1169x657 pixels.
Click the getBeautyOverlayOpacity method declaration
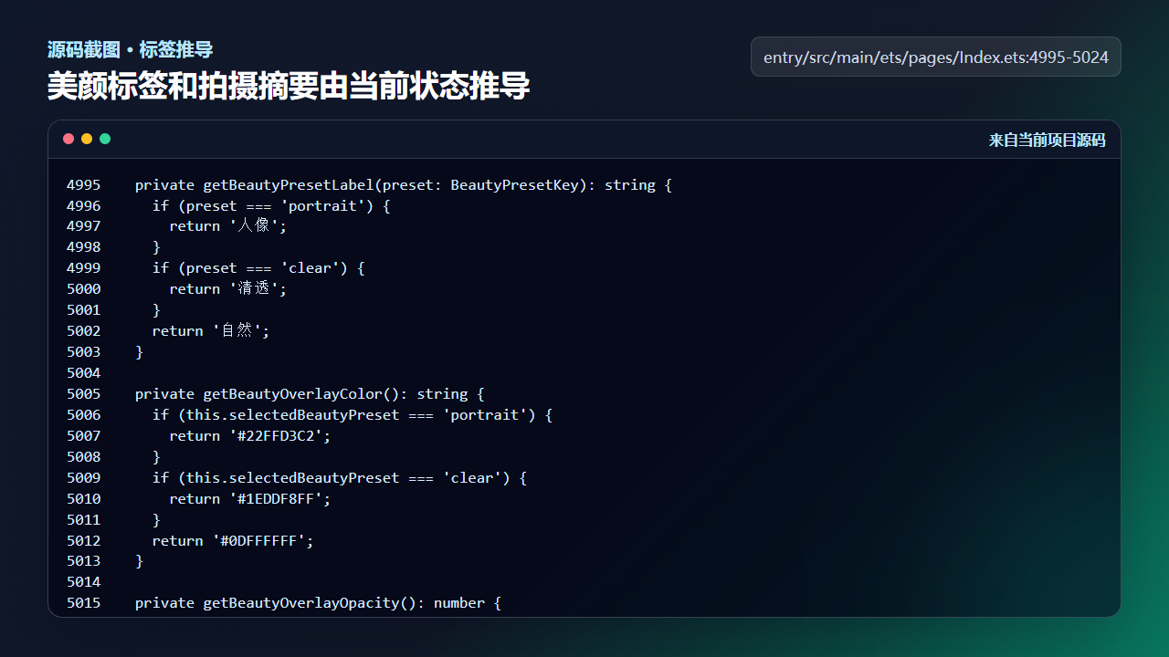(318, 603)
